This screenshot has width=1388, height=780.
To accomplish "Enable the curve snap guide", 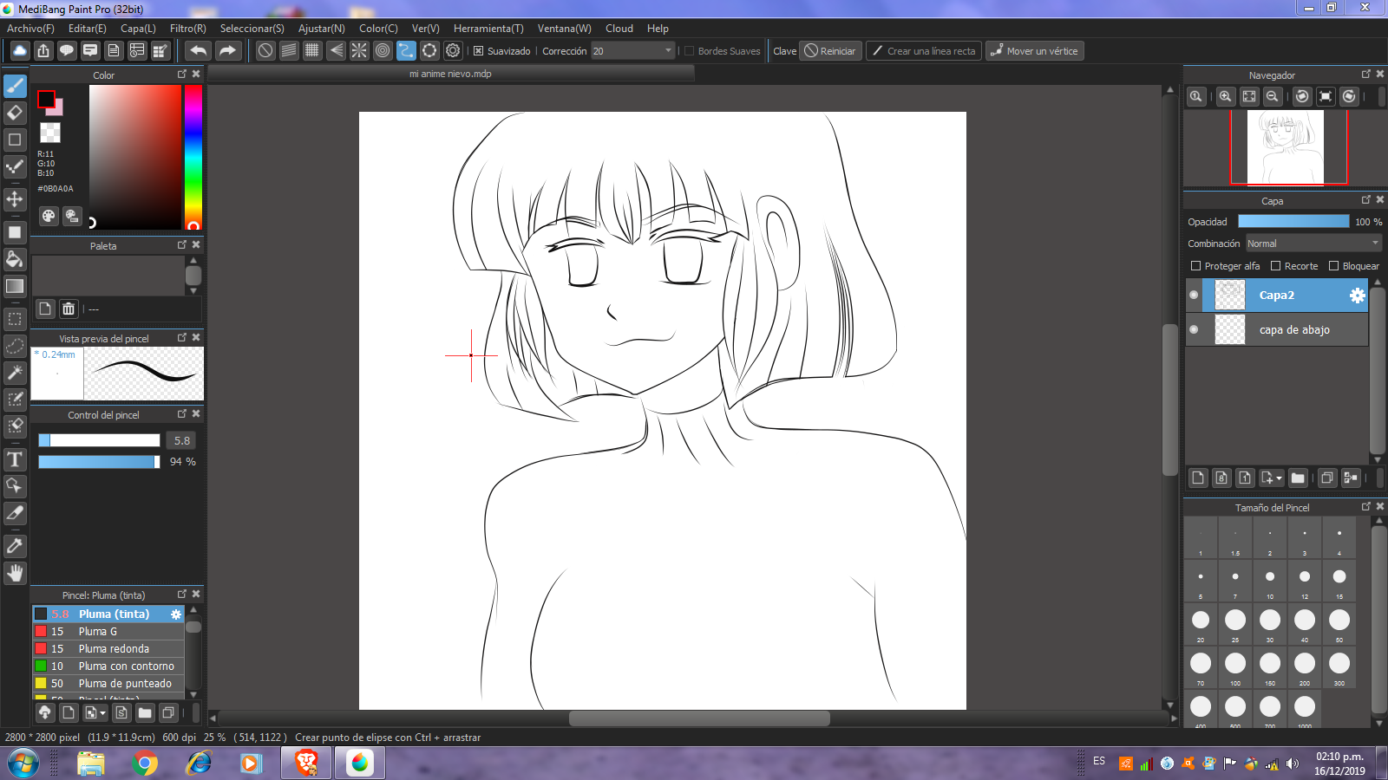I will click(x=406, y=50).
